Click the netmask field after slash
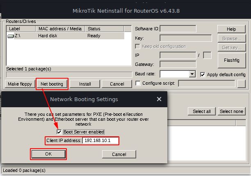 [x=207, y=55]
